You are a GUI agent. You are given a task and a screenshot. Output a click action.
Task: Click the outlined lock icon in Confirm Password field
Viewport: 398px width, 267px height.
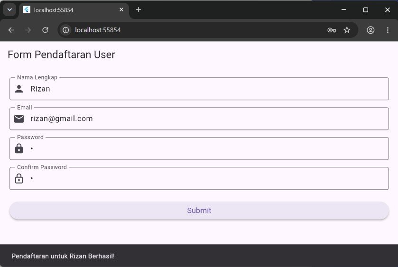coord(19,178)
